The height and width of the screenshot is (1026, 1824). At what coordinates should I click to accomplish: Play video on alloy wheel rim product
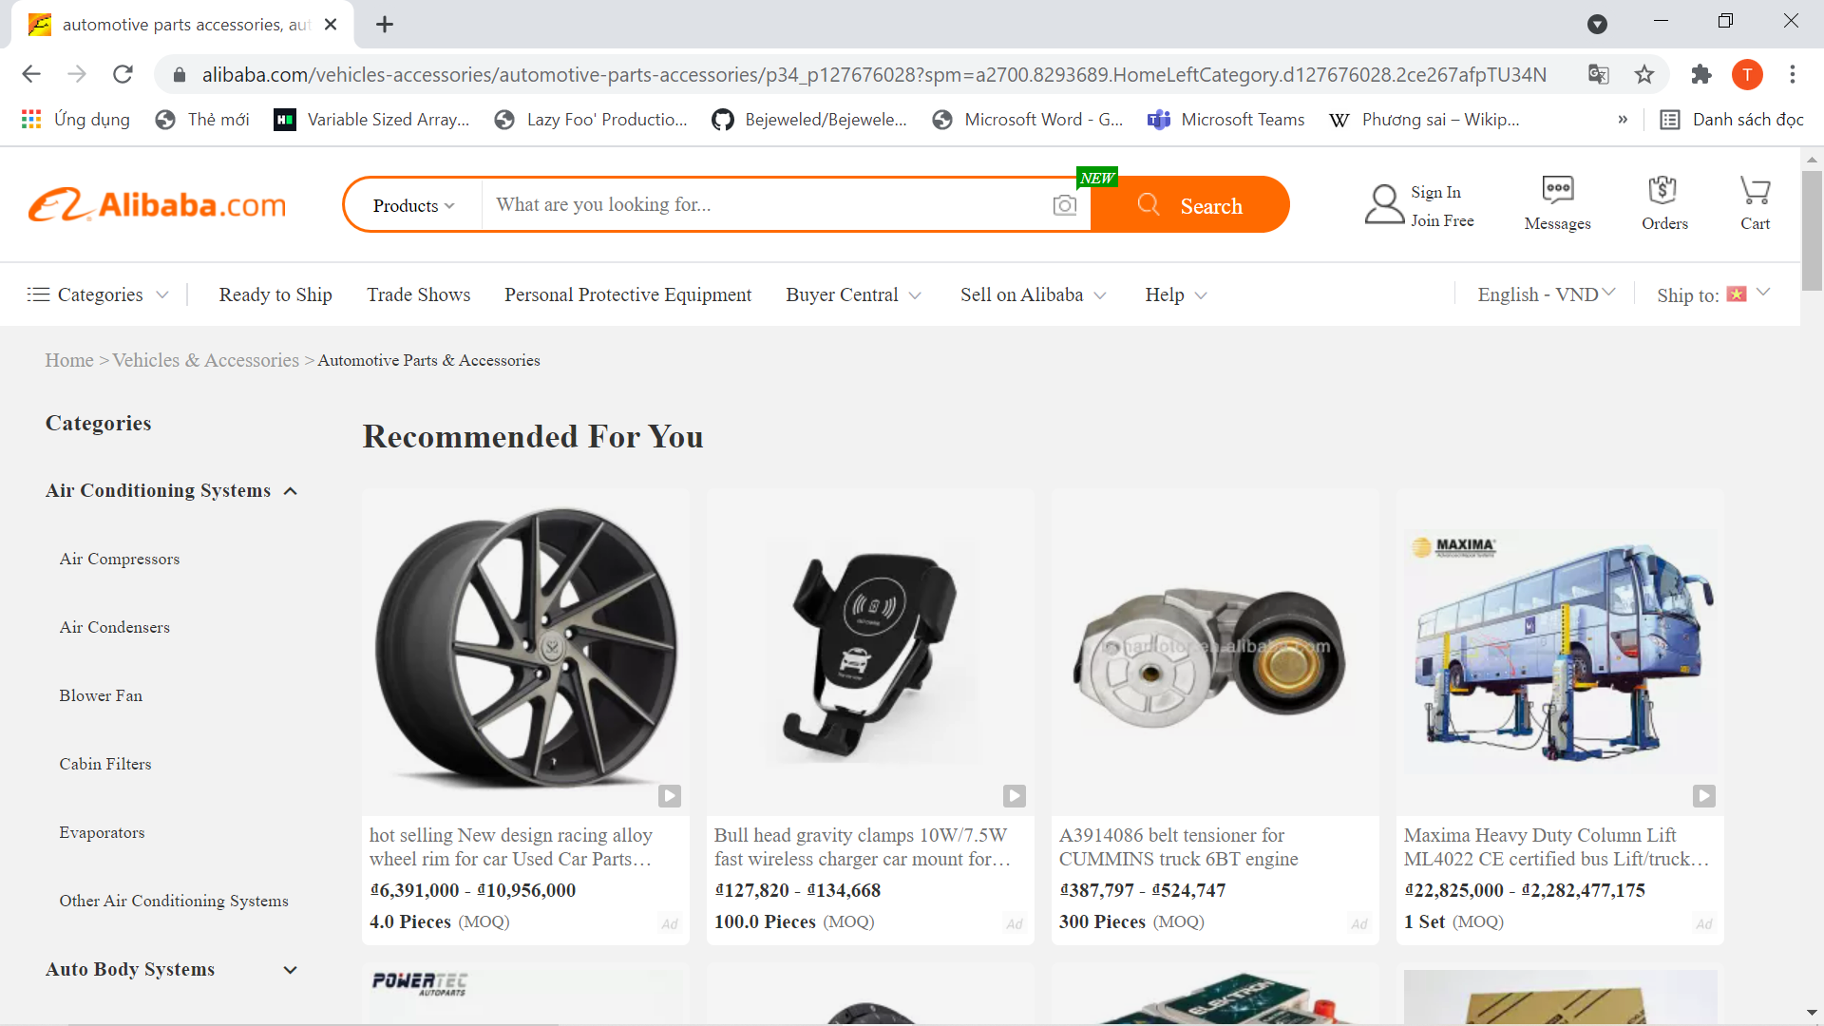click(x=670, y=795)
